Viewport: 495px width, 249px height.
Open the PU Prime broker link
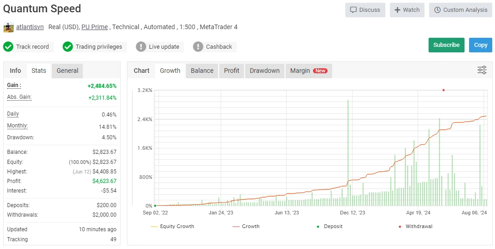[95, 27]
